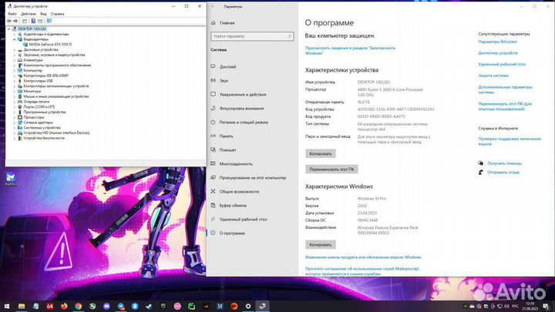This screenshot has width=555, height=312.
Task: Open taskbar clock and date
Action: coord(530,307)
